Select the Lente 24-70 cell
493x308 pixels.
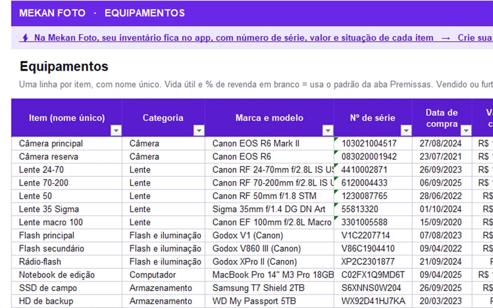point(67,170)
